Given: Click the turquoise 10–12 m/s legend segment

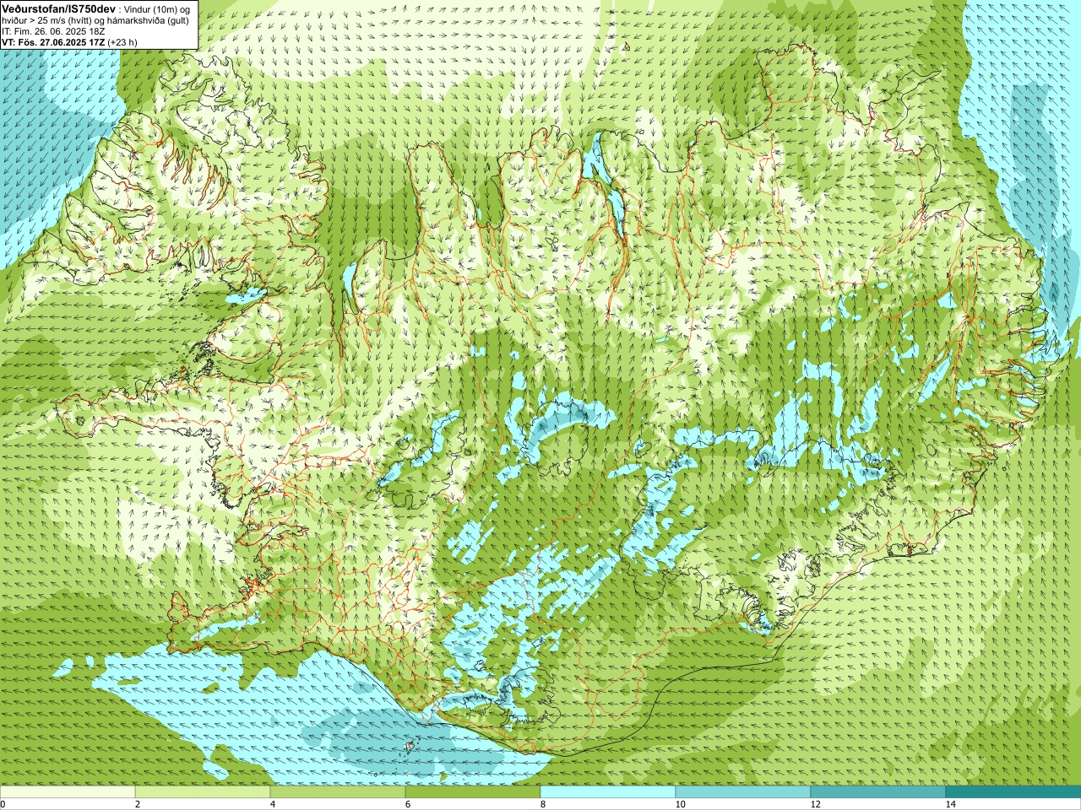Looking at the screenshot, I should pos(743,792).
